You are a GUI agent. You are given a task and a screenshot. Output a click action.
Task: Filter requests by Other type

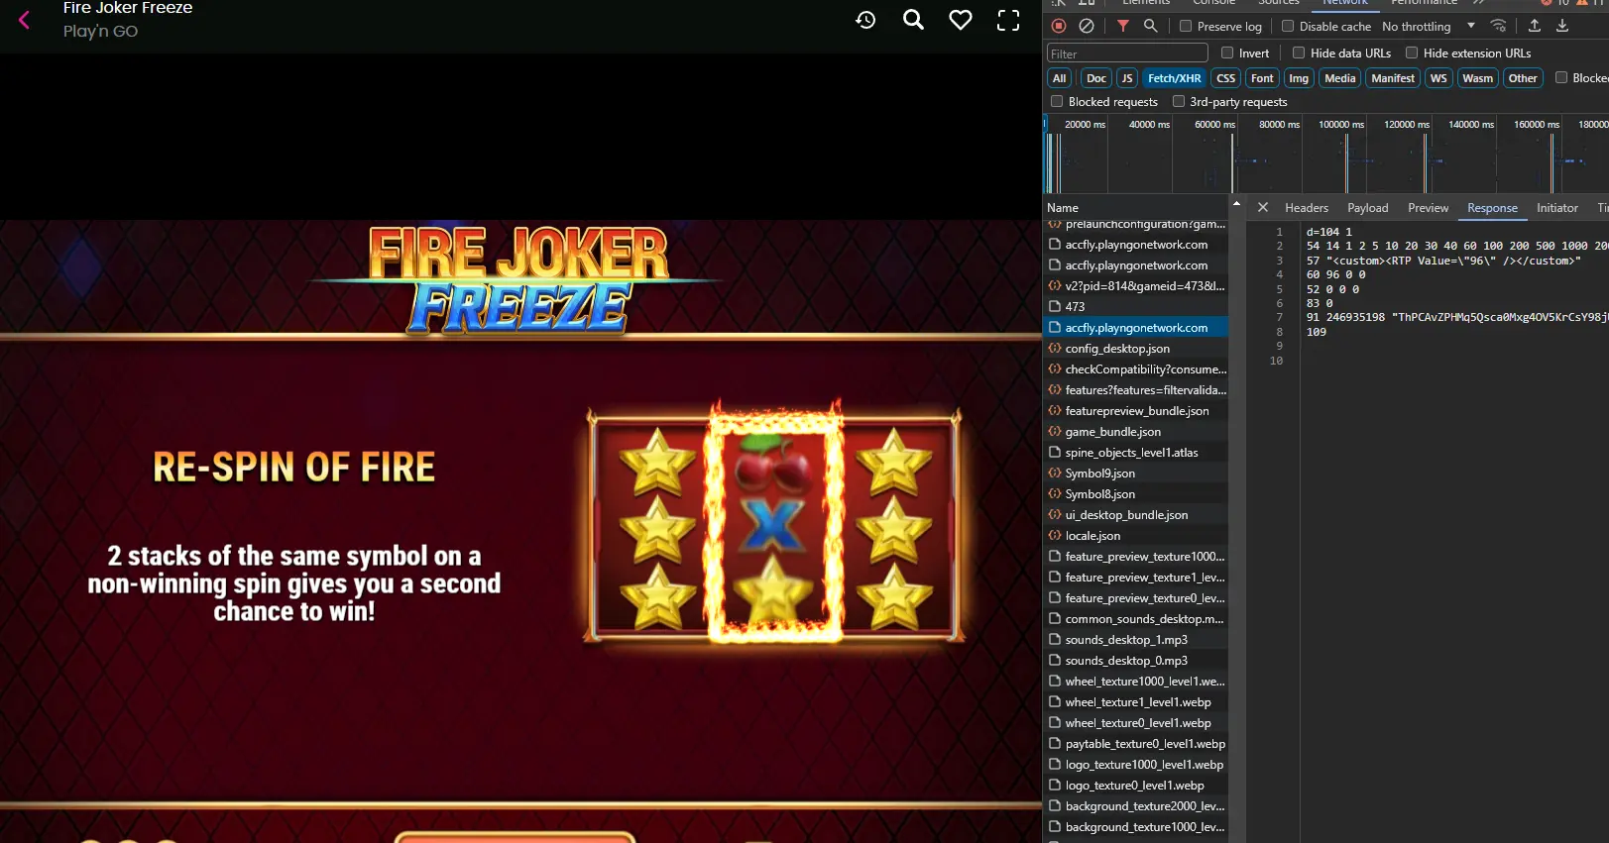[x=1523, y=78]
